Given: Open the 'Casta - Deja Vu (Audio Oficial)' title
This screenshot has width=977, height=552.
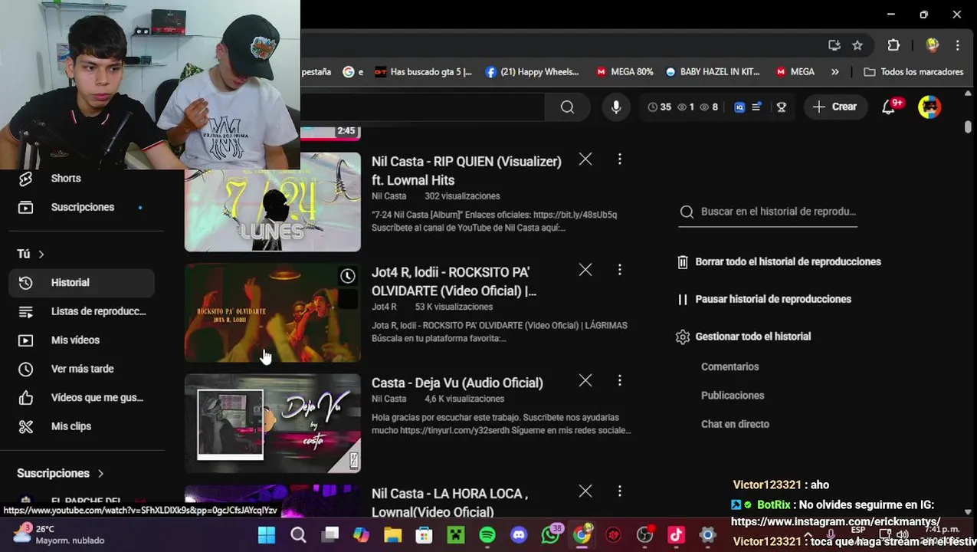Looking at the screenshot, I should (x=457, y=383).
